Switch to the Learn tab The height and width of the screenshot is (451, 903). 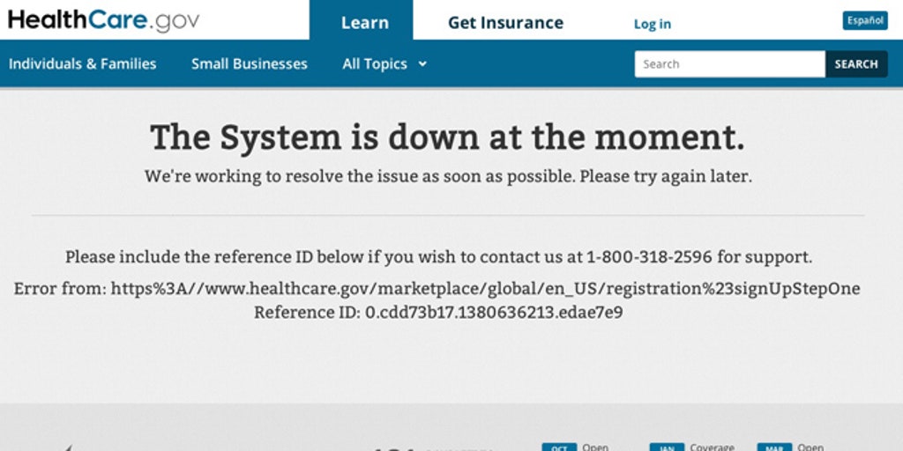(364, 22)
